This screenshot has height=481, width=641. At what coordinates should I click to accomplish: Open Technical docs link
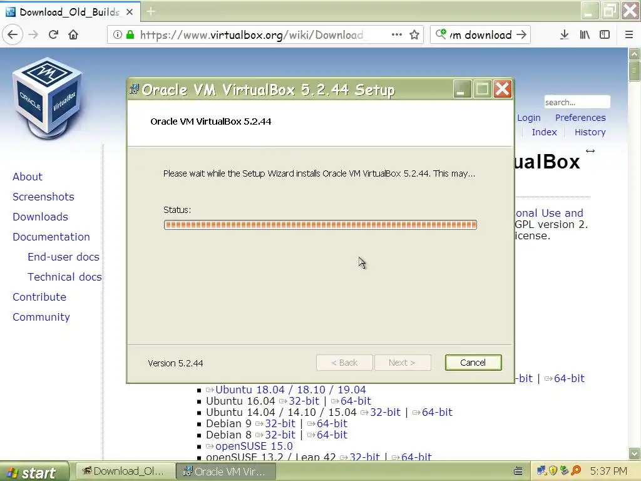pos(64,277)
